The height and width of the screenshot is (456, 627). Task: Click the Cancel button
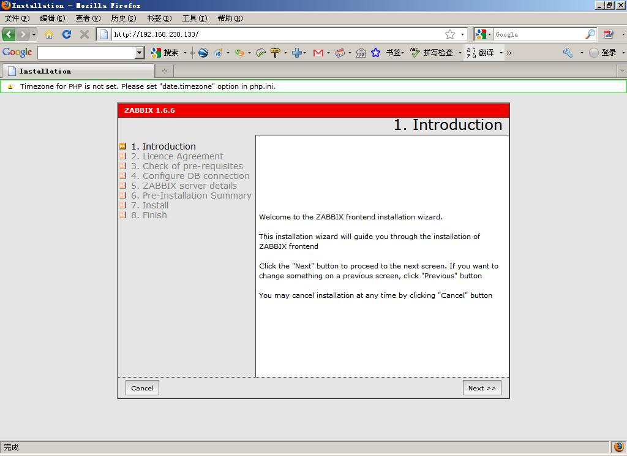pyautogui.click(x=142, y=388)
